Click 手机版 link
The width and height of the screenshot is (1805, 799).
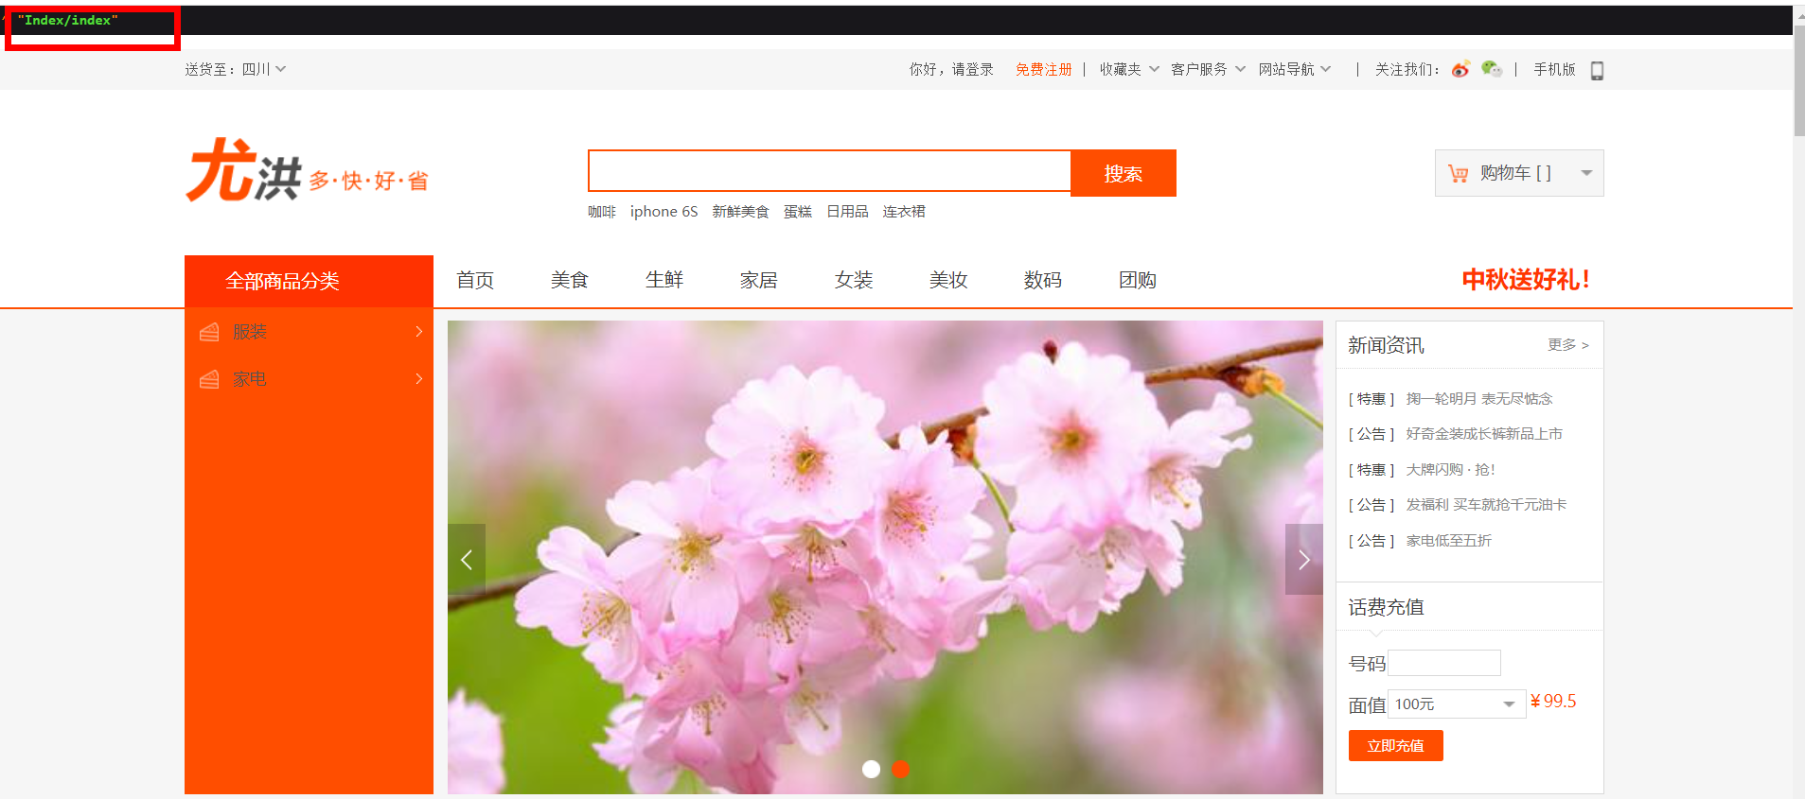click(1554, 69)
